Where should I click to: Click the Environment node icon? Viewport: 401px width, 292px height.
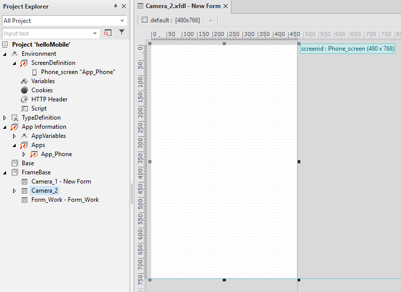[15, 54]
